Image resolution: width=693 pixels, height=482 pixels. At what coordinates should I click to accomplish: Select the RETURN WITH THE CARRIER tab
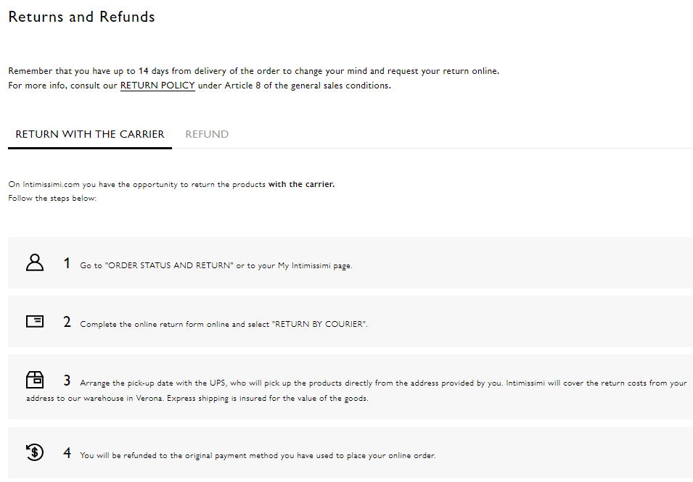click(x=90, y=134)
